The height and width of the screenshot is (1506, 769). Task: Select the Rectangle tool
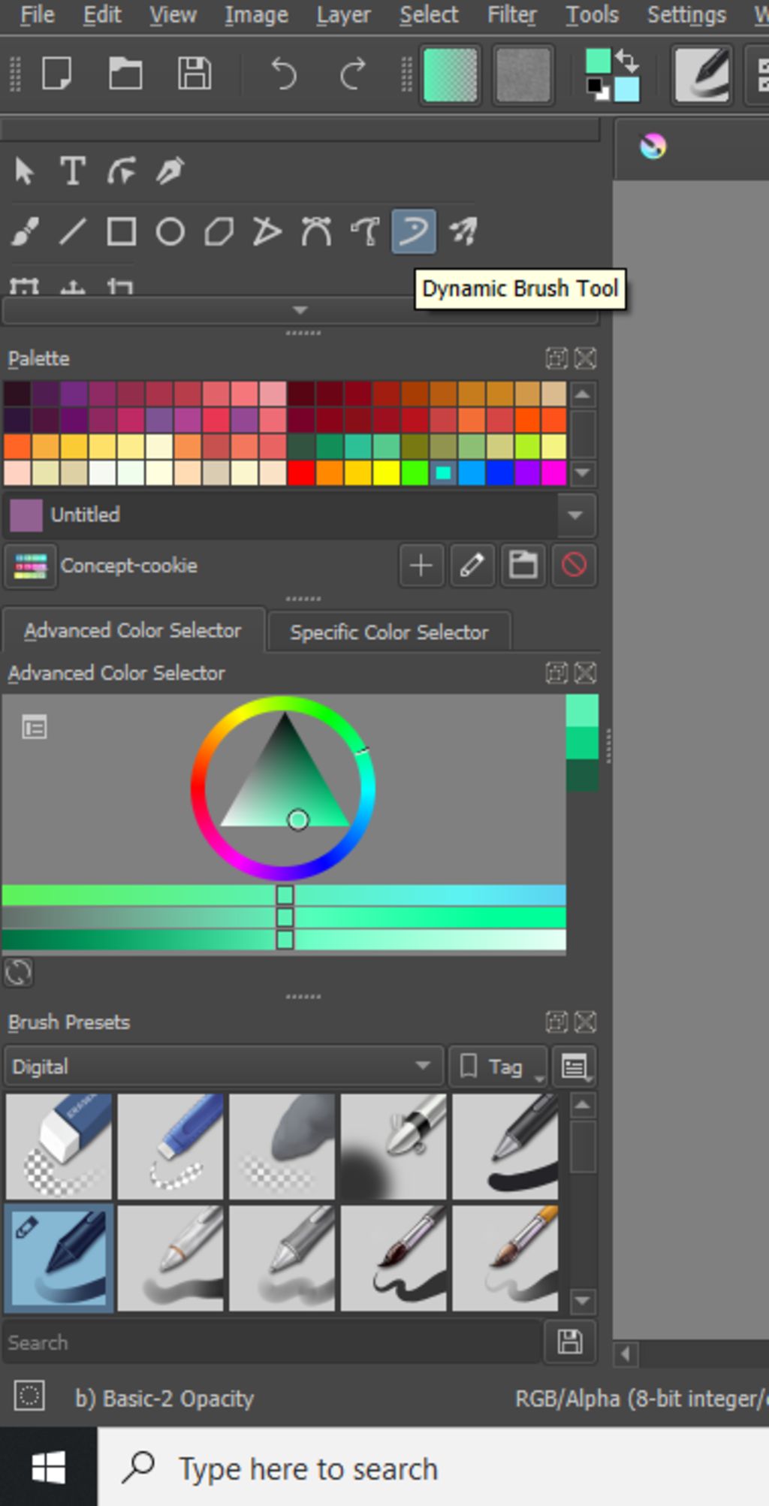point(121,232)
